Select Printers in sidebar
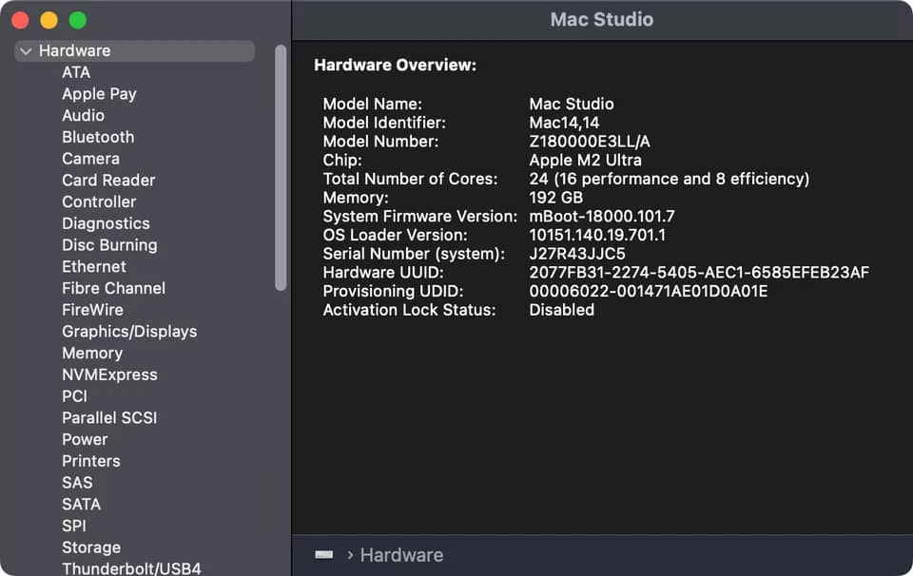Viewport: 913px width, 576px height. click(x=91, y=461)
